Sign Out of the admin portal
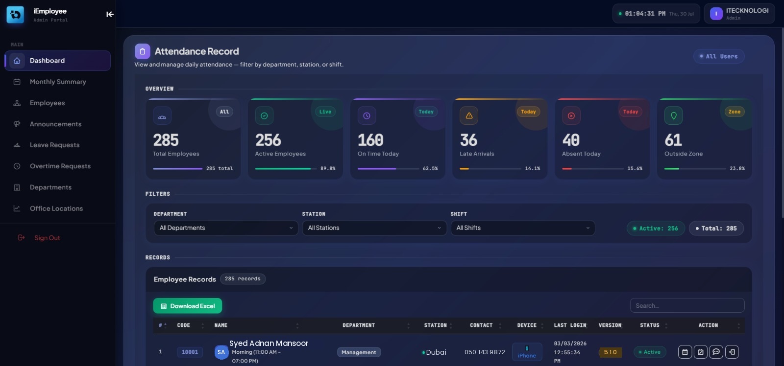Viewport: 784px width, 366px height. click(39, 238)
